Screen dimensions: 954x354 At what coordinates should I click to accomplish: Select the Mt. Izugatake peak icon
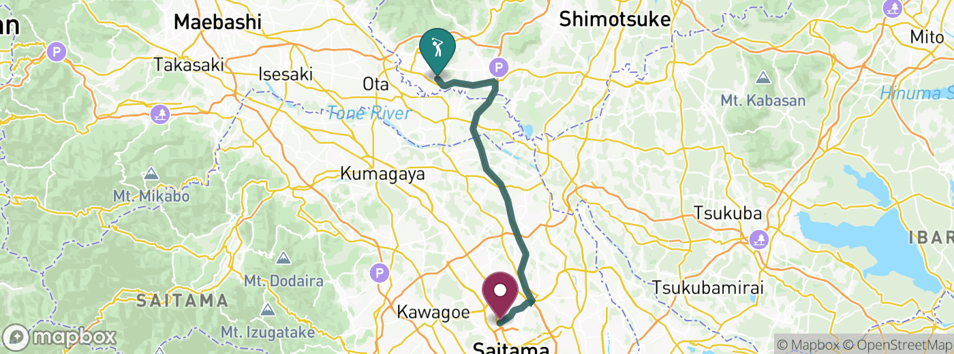tap(267, 310)
